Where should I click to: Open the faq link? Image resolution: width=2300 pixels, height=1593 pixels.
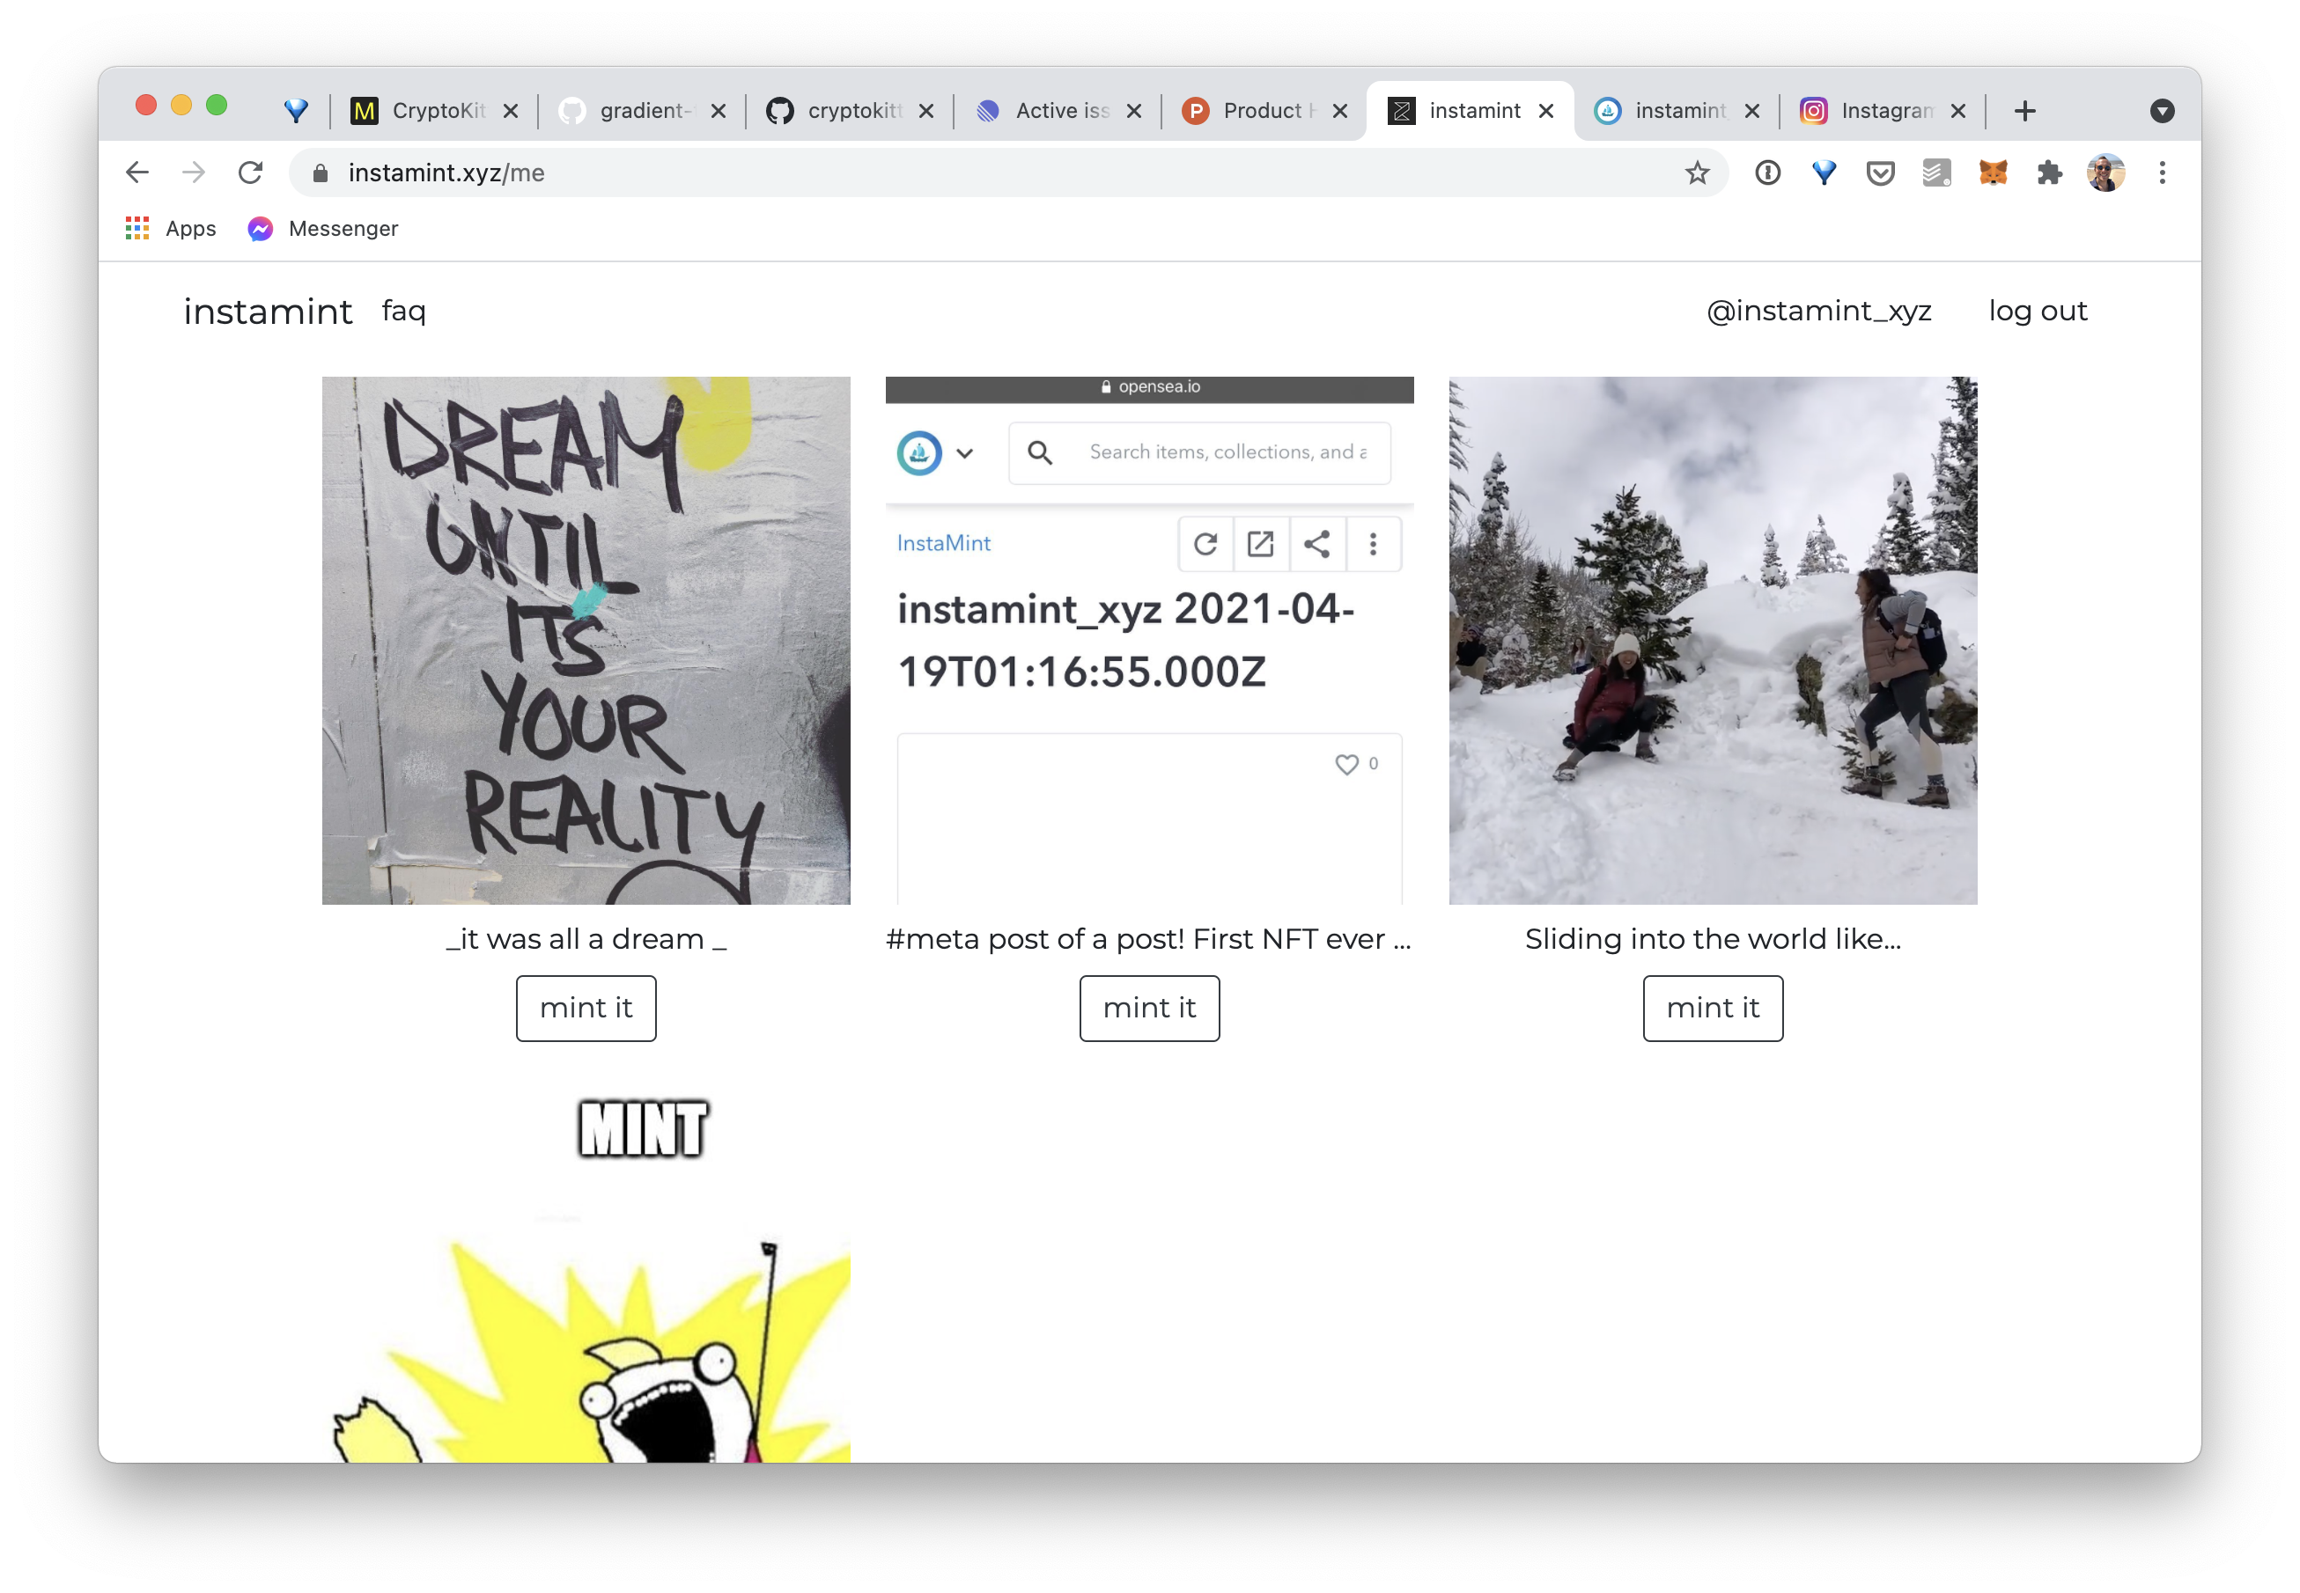click(x=403, y=311)
